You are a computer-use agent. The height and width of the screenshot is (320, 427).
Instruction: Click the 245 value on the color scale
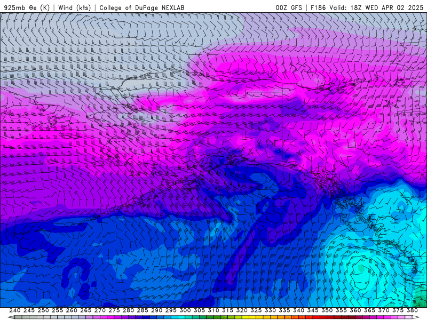(29, 310)
